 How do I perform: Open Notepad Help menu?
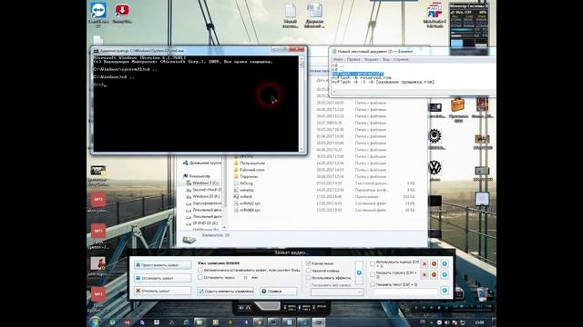[401, 59]
